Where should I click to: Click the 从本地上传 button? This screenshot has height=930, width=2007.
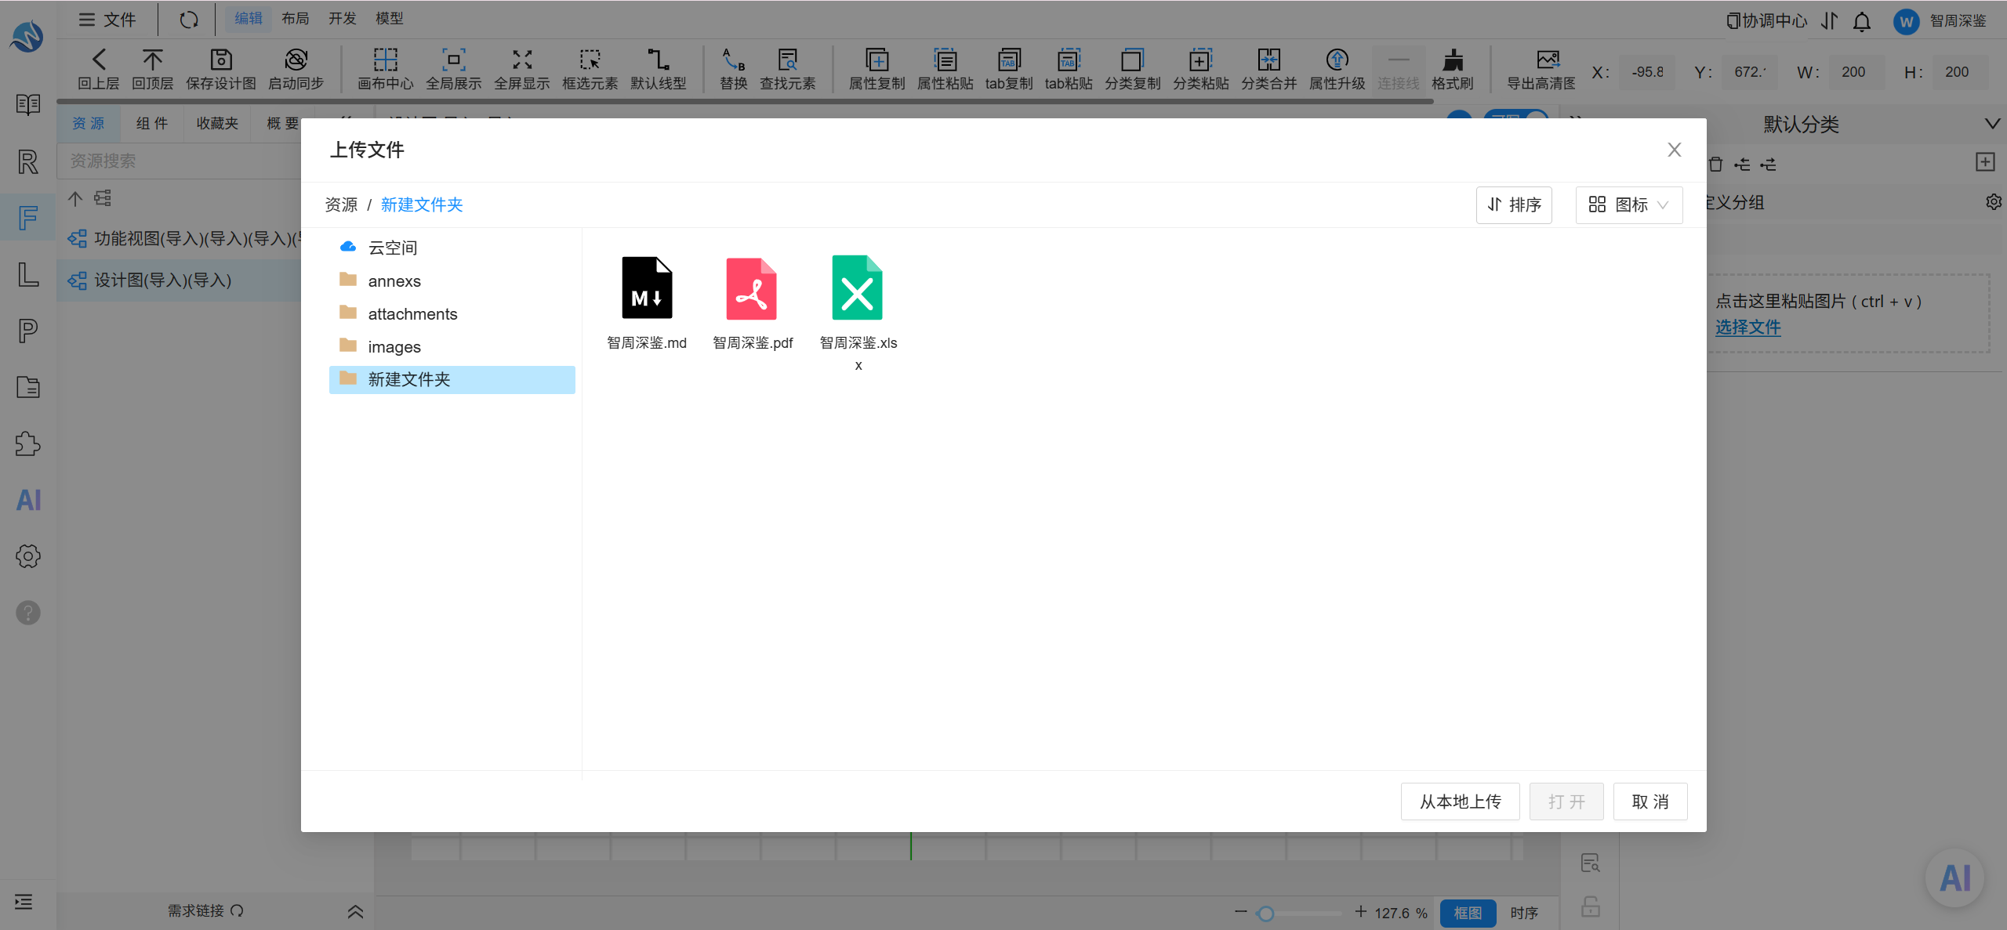(x=1460, y=802)
